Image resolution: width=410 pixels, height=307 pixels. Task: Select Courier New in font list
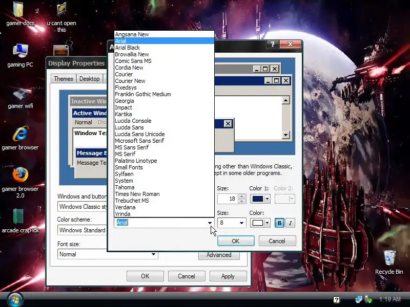164,81
